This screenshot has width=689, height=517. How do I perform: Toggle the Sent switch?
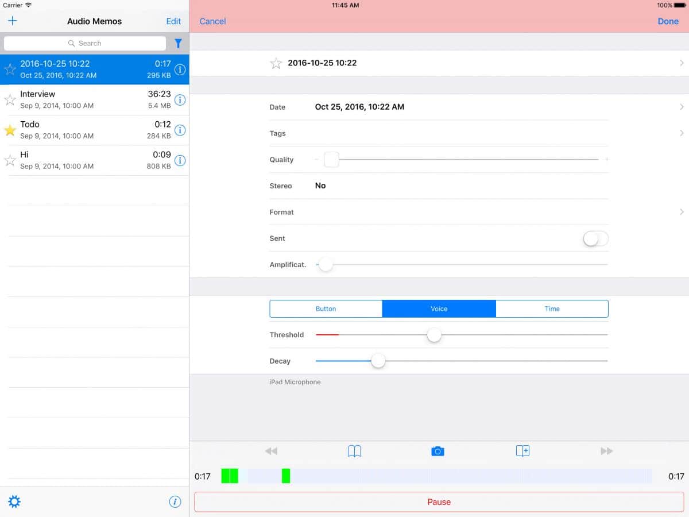[x=595, y=239]
